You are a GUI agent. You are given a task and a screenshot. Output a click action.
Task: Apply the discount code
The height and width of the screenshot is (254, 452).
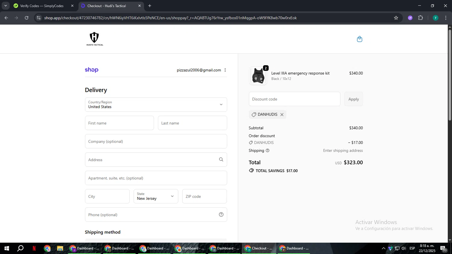(353, 99)
